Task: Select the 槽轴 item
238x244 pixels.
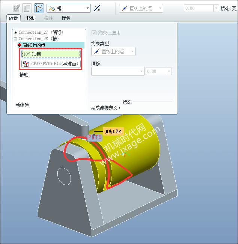Action: coord(24,75)
